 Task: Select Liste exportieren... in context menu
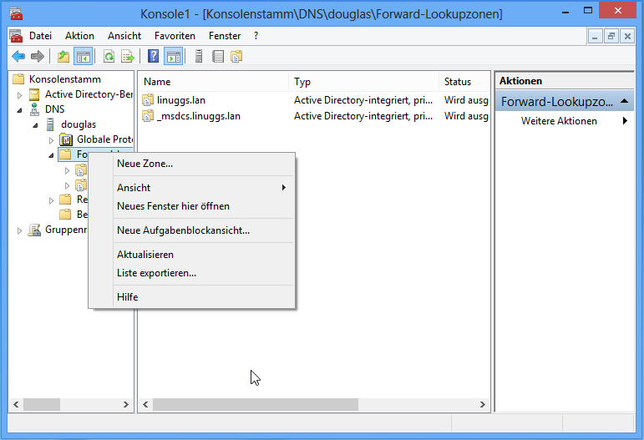[x=156, y=273]
